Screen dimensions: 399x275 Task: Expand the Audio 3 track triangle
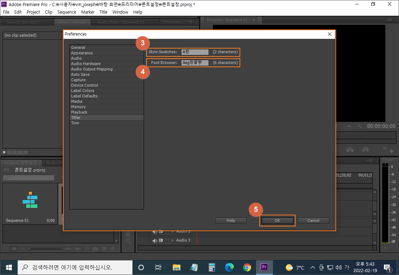click(x=173, y=240)
